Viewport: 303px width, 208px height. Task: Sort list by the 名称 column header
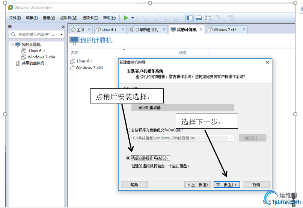[x=74, y=53]
